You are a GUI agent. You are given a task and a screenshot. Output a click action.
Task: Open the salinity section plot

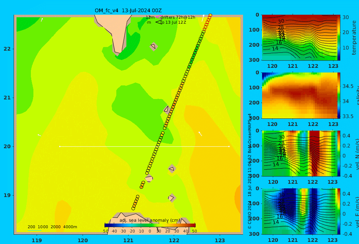click(x=299, y=95)
